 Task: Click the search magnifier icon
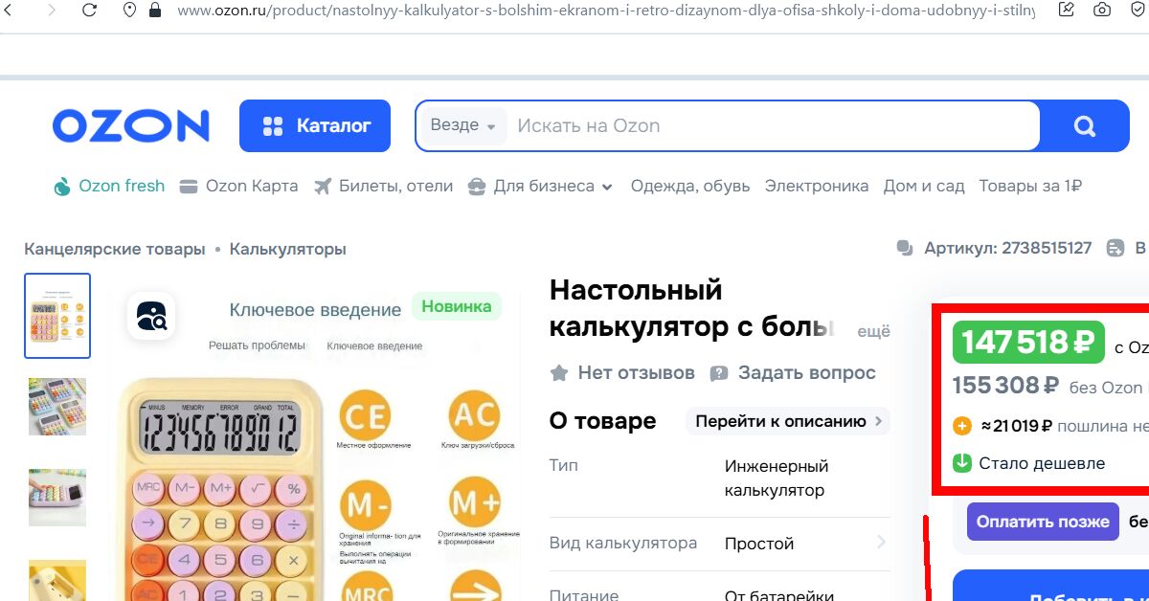pos(1084,125)
